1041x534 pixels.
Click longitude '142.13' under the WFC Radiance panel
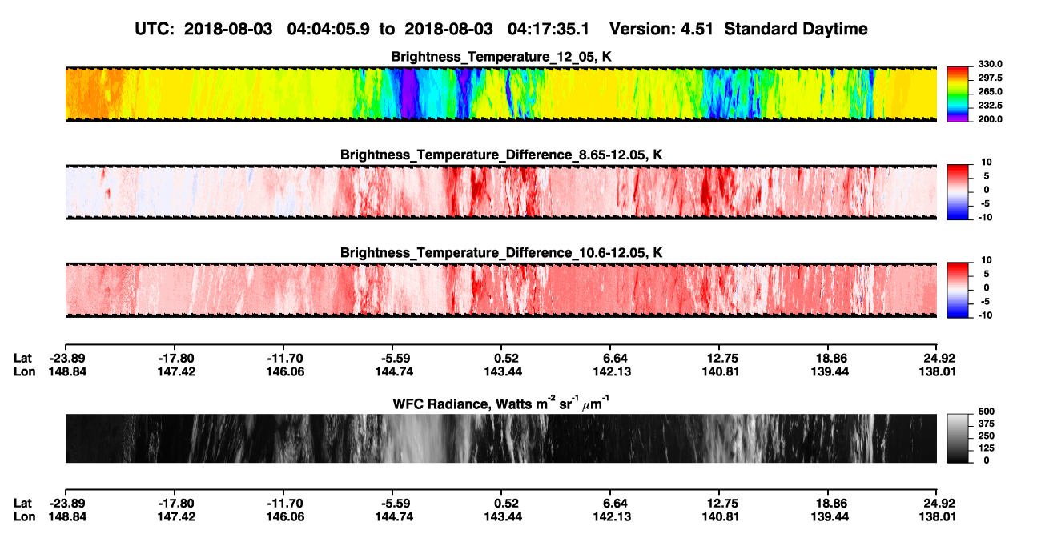click(611, 516)
